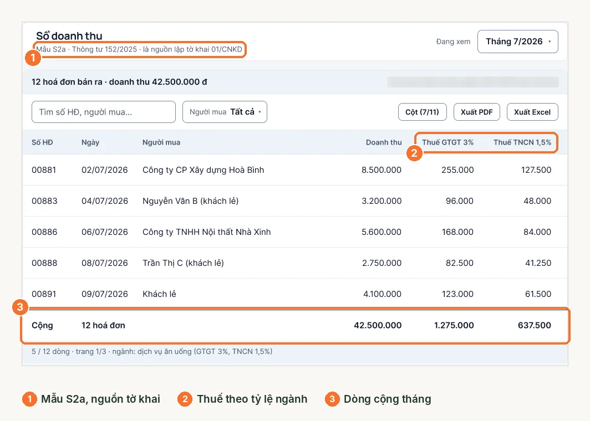
Task: Click revenue value 2.750.000
Action: point(382,263)
